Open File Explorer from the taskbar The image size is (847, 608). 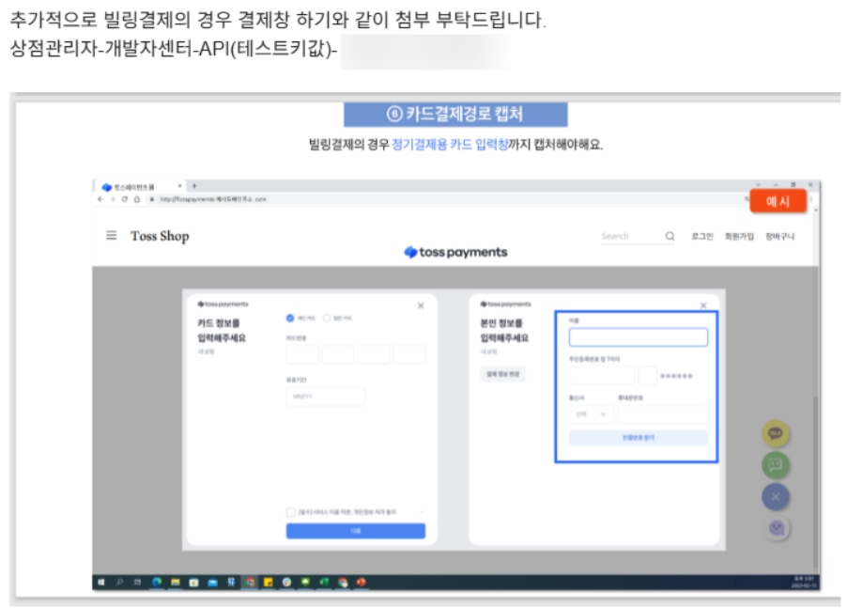(x=175, y=582)
